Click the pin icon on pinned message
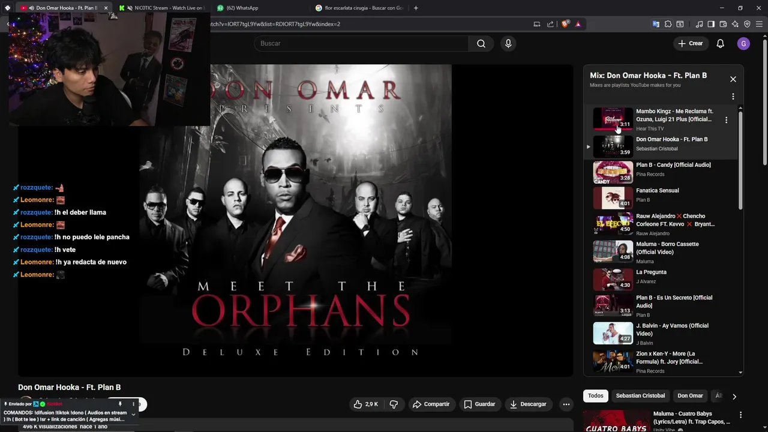 click(120, 404)
